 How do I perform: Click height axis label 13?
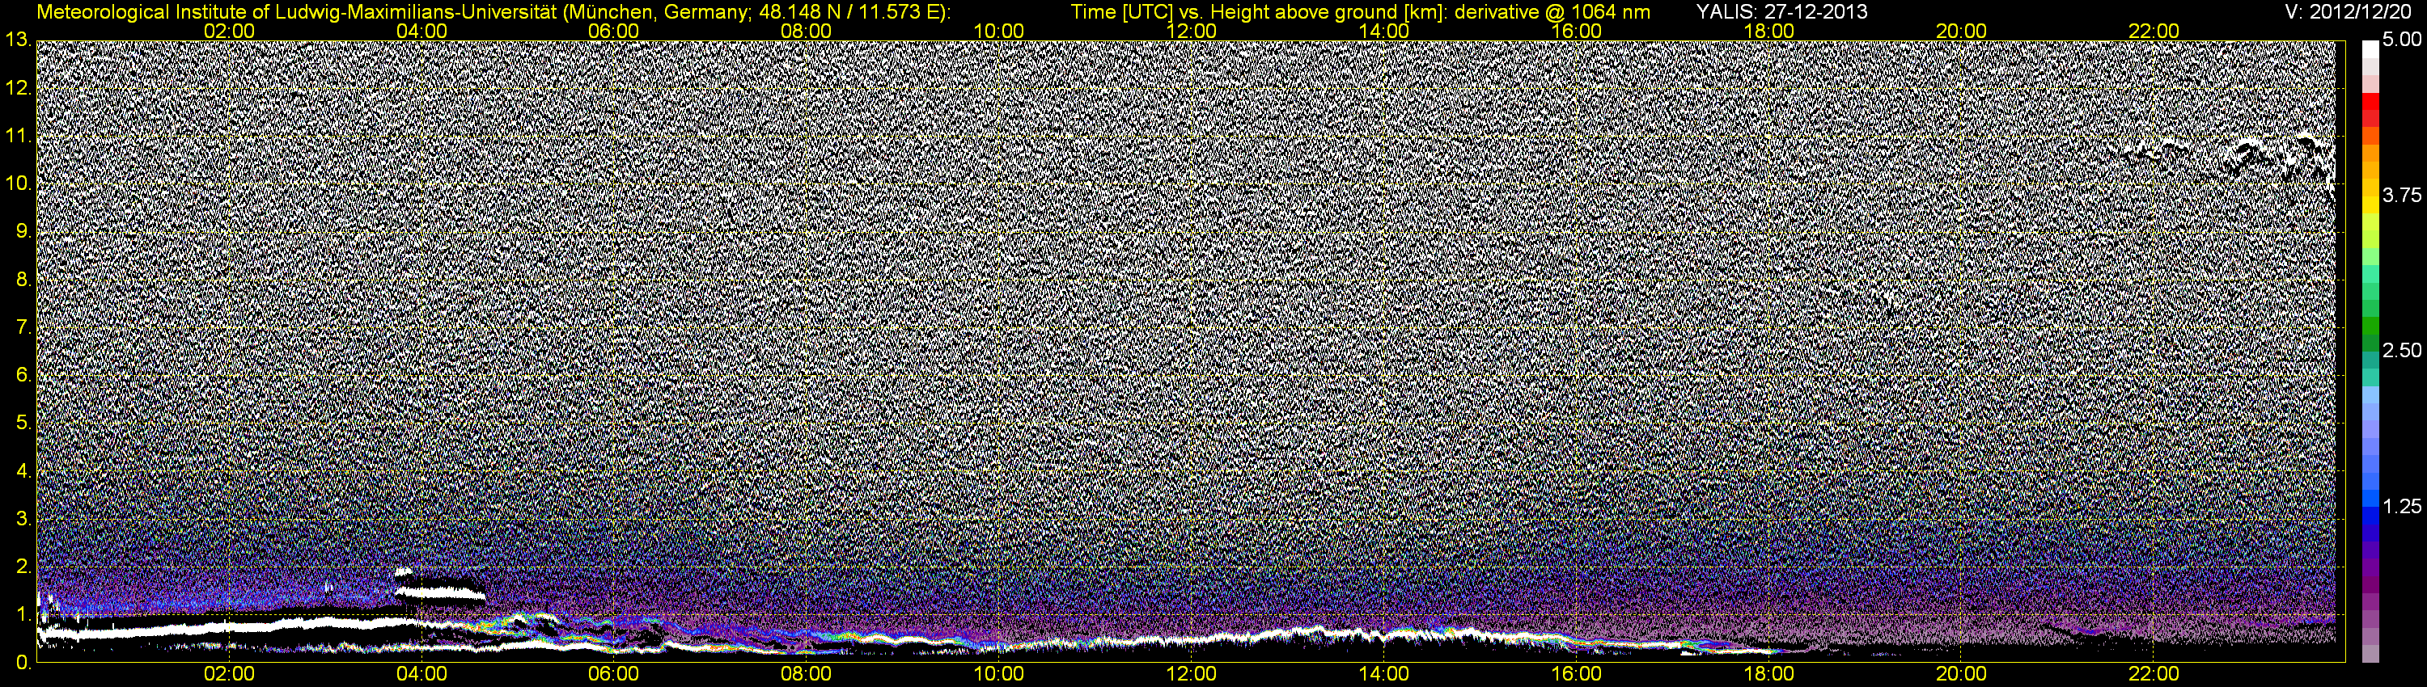click(17, 40)
